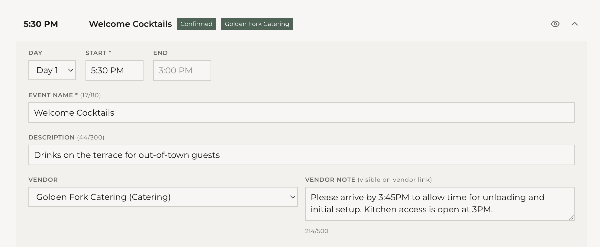
Task: Click the End time field
Action: point(182,70)
